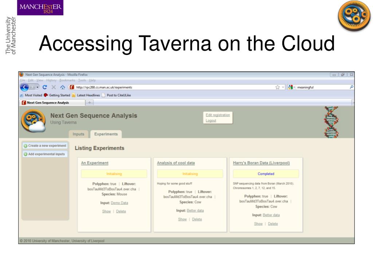Click the DNA helix image in header
This screenshot has width=373, height=280.
point(331,122)
